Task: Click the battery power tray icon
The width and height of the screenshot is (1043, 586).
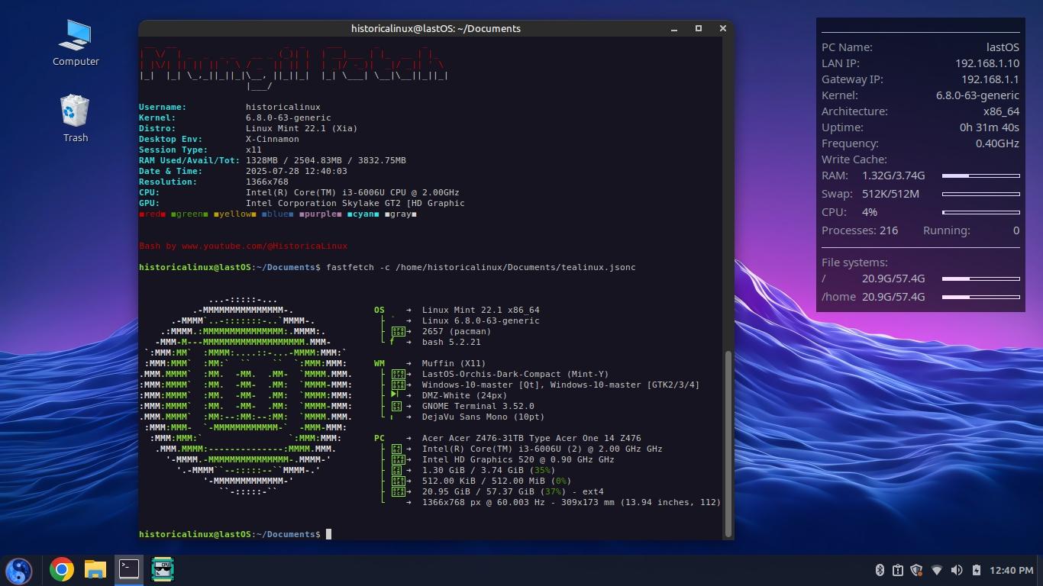Action: point(976,570)
